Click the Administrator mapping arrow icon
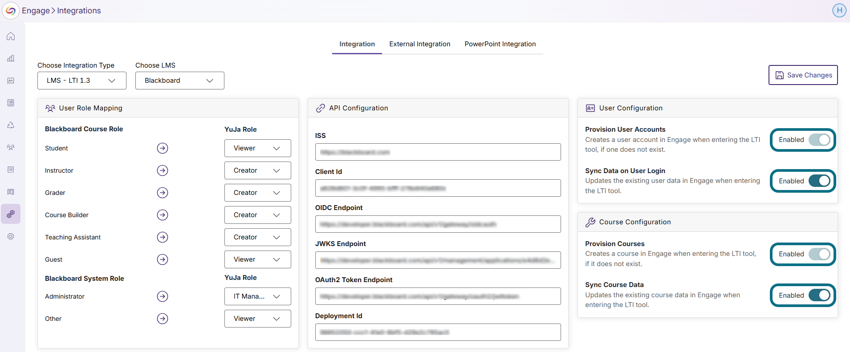Image resolution: width=850 pixels, height=352 pixels. coord(163,296)
